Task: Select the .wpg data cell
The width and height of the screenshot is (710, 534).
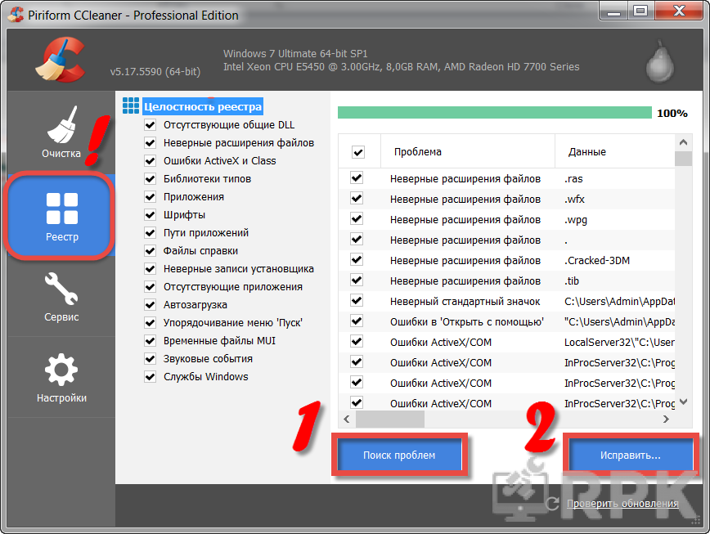Action: click(576, 220)
